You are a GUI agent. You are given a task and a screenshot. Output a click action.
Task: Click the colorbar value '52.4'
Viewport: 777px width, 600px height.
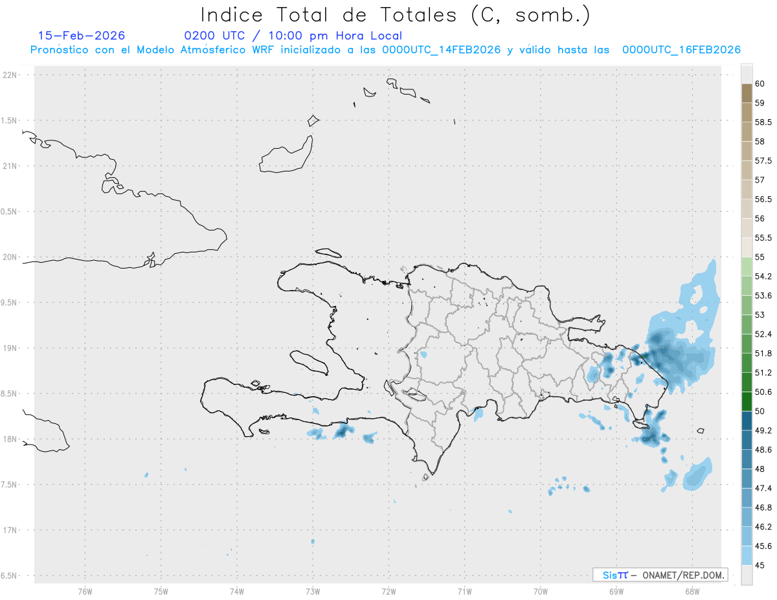tap(763, 334)
